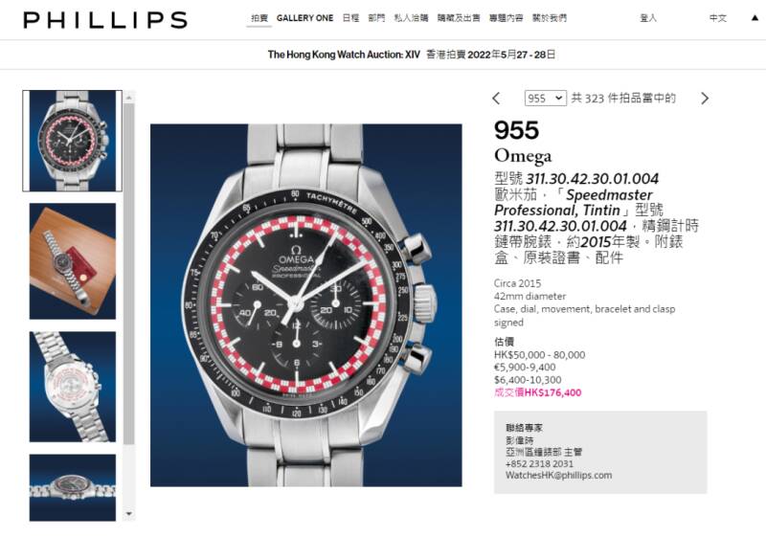Image resolution: width=766 pixels, height=536 pixels.
Task: Select watch with red box thumbnail
Action: point(73,261)
